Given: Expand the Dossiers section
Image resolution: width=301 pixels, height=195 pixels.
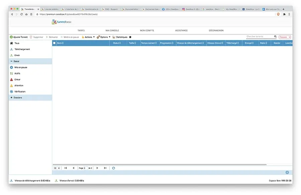Looking at the screenshot, I should tap(30, 97).
